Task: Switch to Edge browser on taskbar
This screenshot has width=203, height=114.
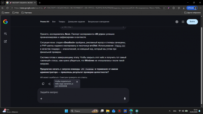Action: (x=131, y=111)
